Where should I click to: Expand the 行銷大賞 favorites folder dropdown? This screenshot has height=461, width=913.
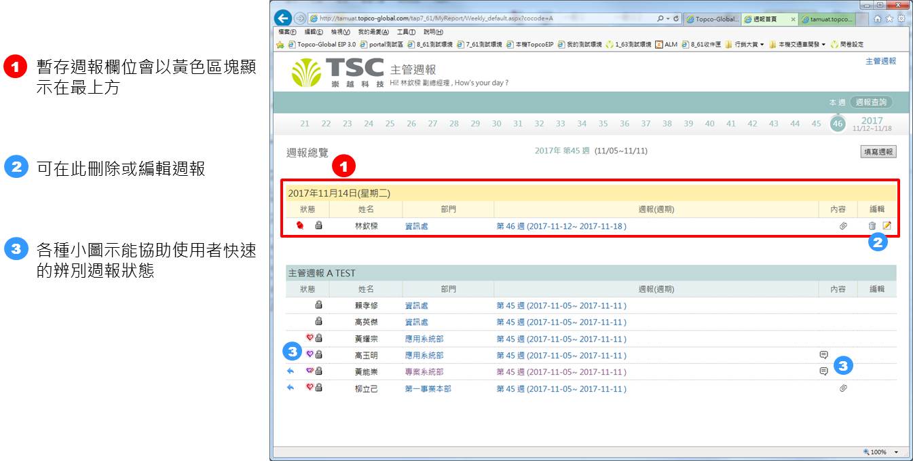click(x=762, y=45)
